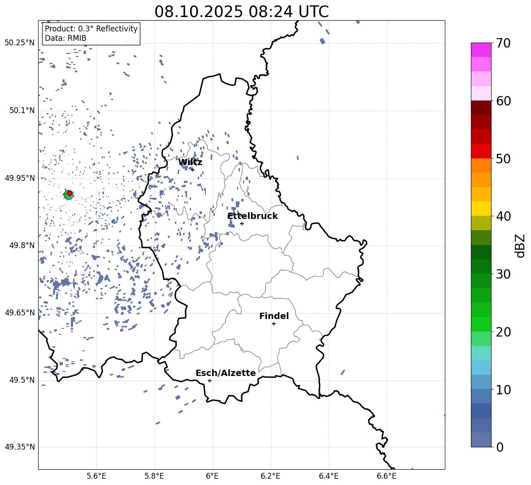Viewport: 531px width, 485px height.
Task: Click the Wiltz city label
Action: (190, 162)
